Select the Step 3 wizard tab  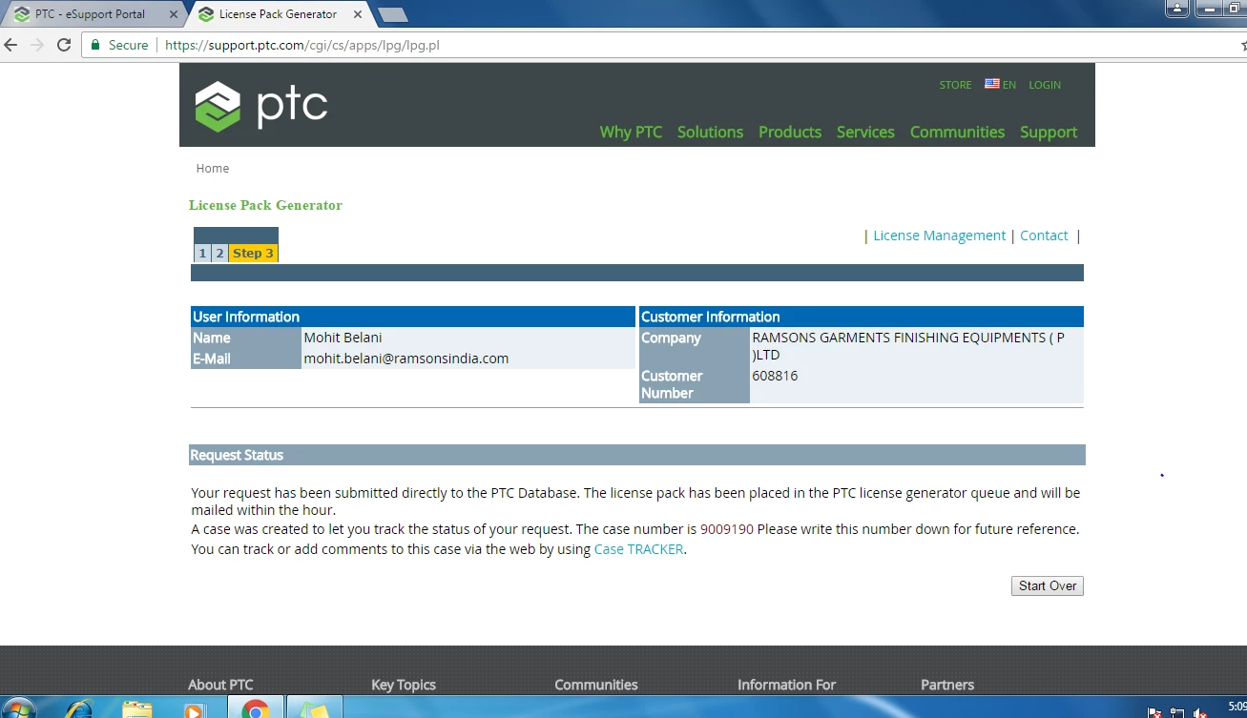(x=254, y=254)
